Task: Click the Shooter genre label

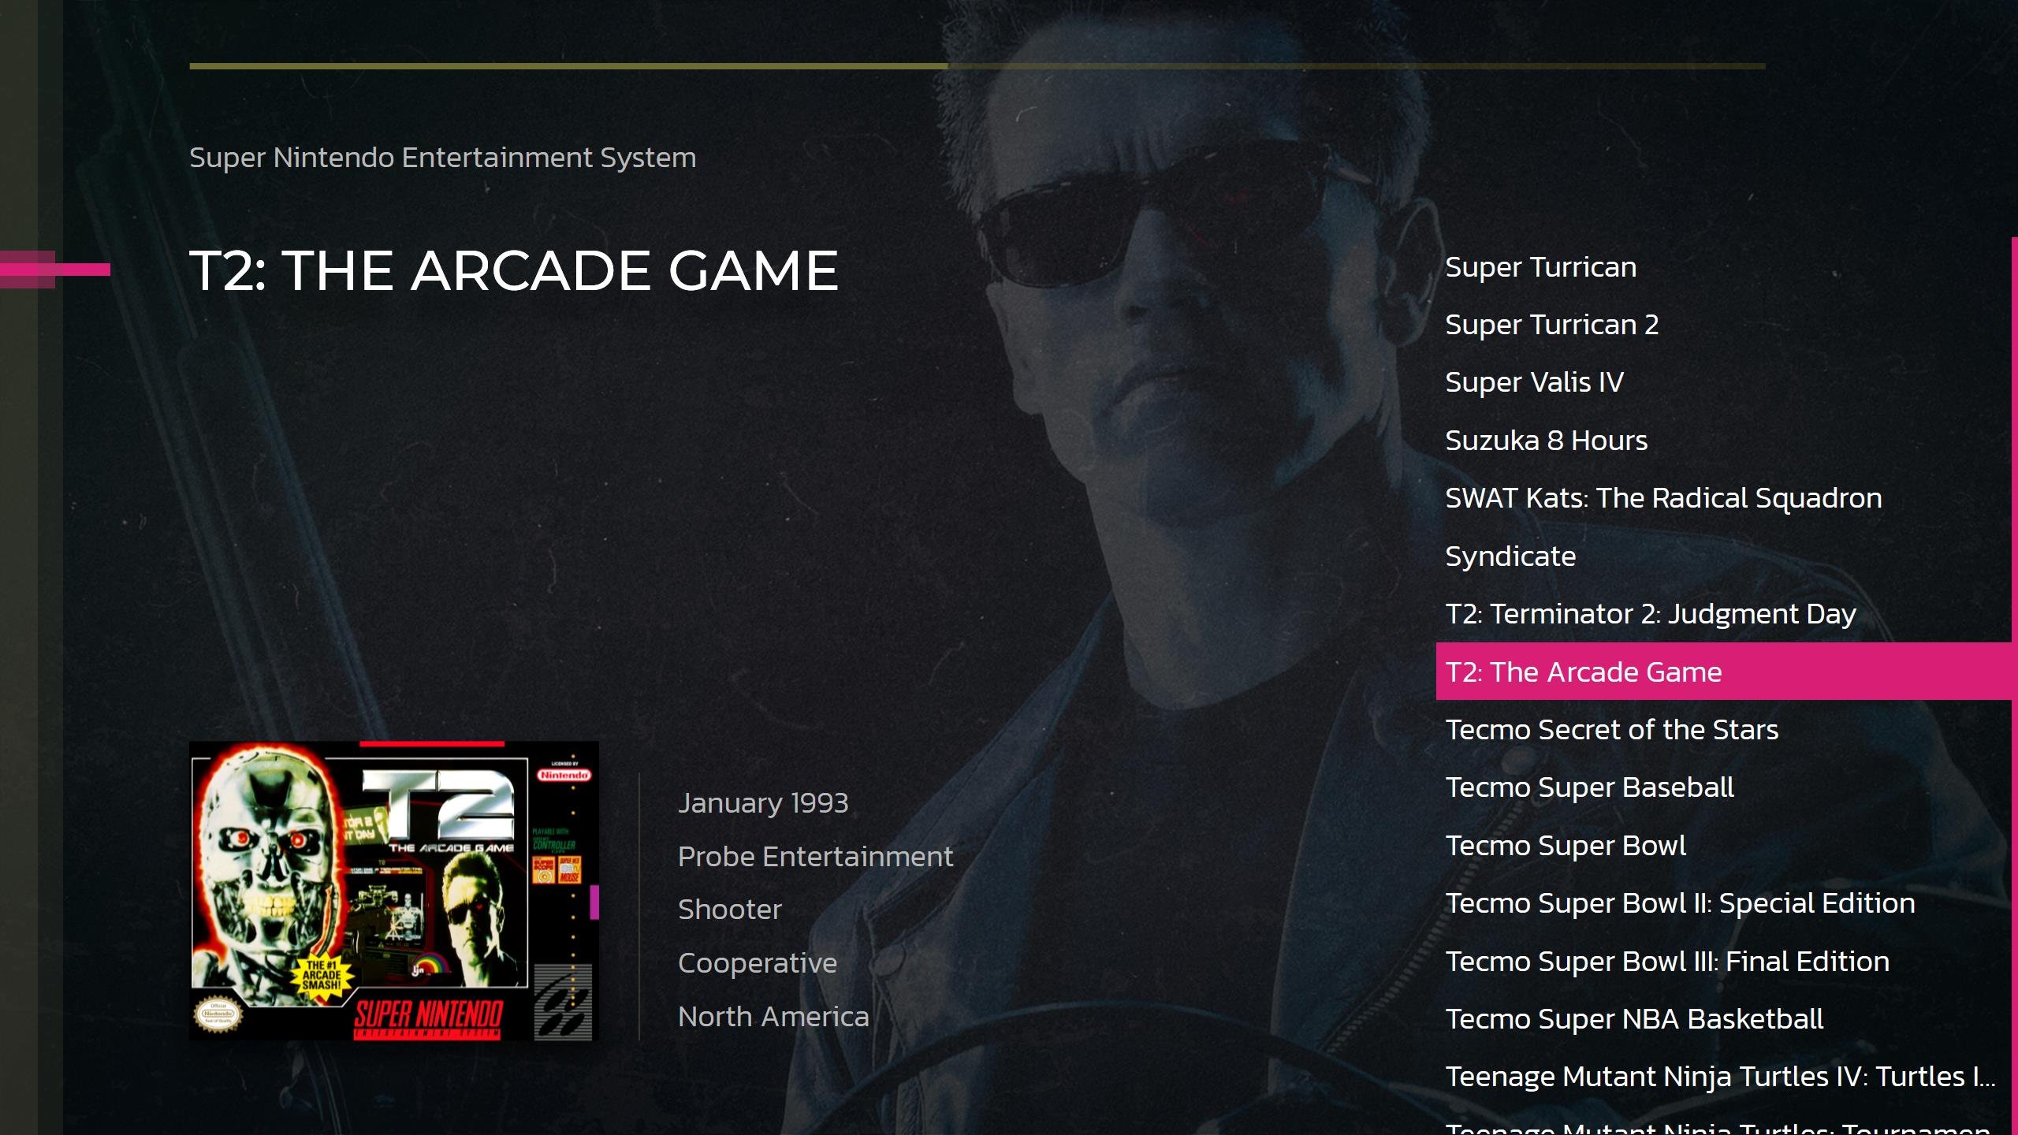Action: (729, 910)
